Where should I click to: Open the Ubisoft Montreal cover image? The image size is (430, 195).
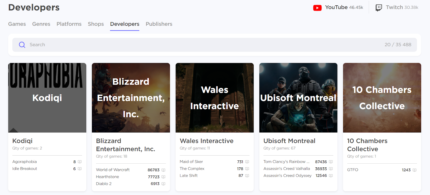pos(298,98)
